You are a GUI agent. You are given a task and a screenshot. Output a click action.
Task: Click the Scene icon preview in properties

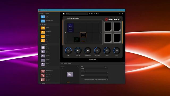(70, 74)
